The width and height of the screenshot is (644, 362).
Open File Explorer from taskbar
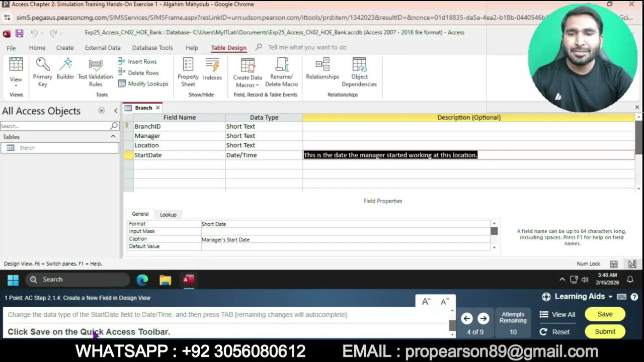point(165,280)
